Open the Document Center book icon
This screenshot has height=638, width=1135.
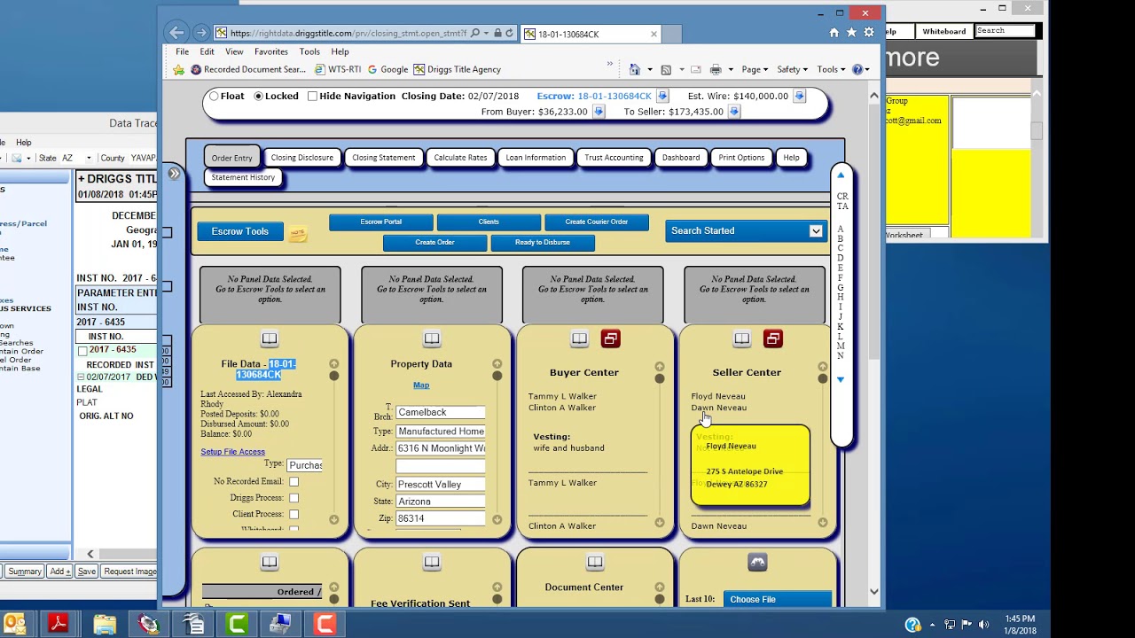(595, 563)
